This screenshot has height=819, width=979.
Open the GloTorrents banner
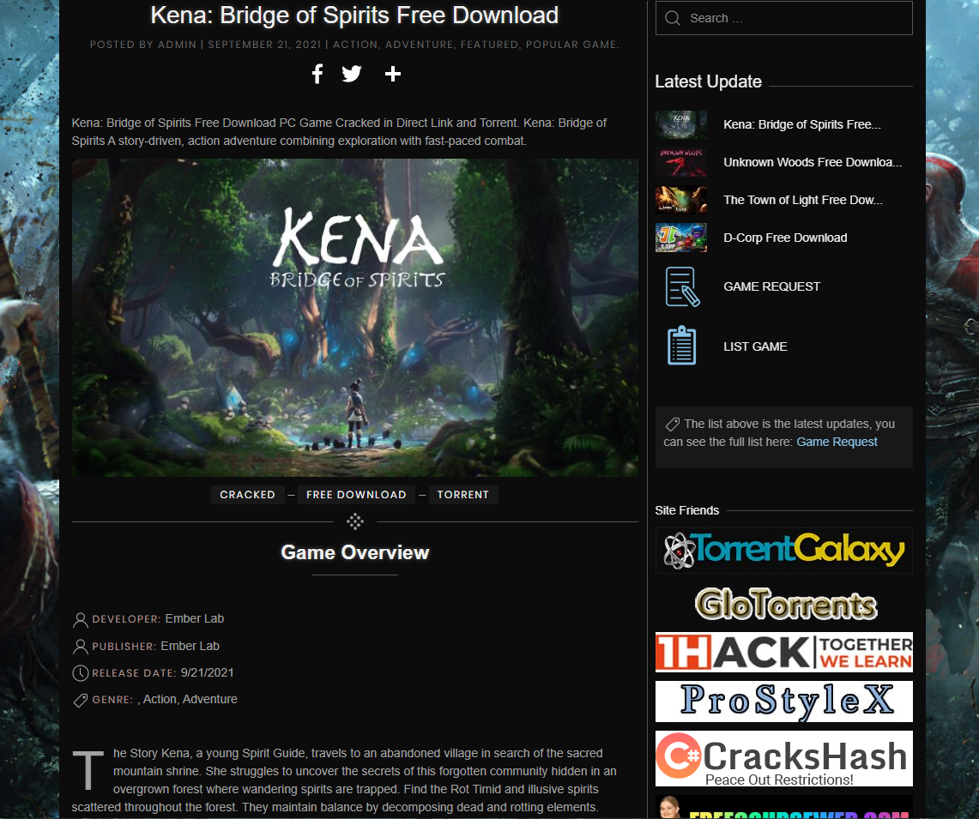coord(786,604)
